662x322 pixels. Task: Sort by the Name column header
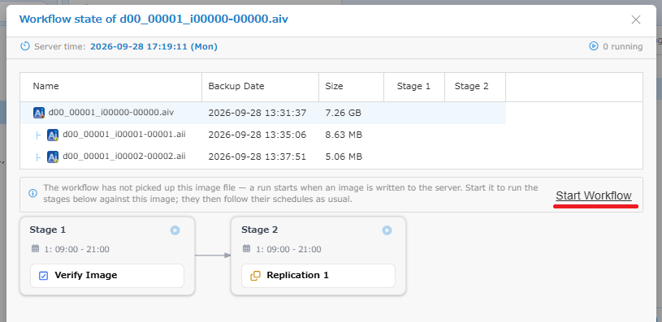point(111,87)
